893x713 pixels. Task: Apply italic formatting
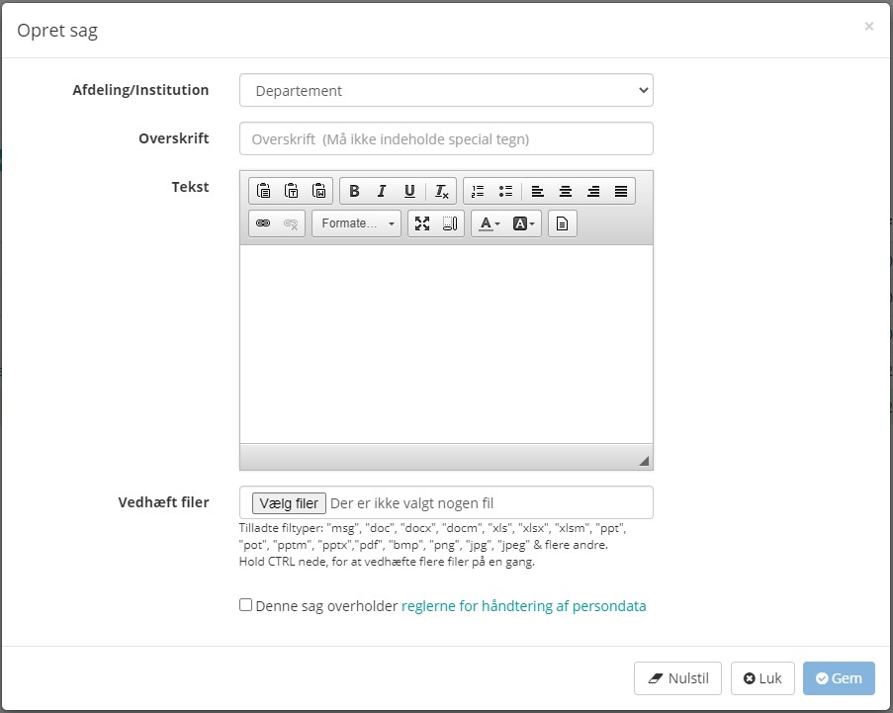pos(382,192)
